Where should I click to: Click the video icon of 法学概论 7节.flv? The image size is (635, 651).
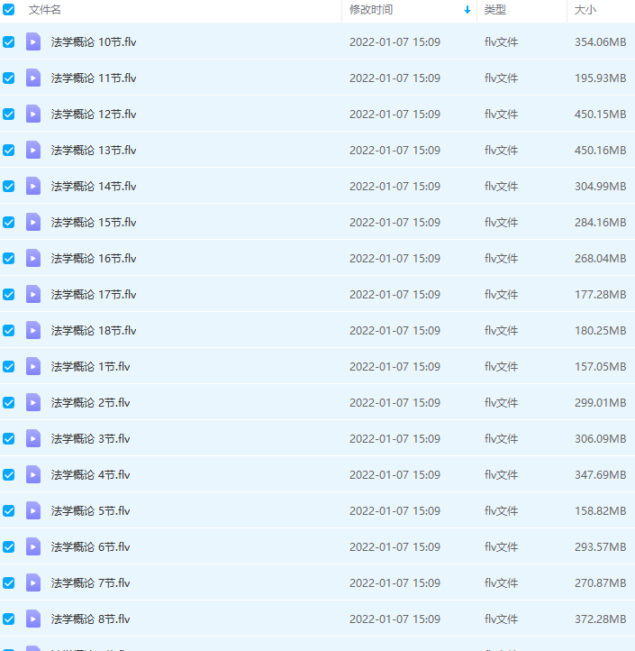click(33, 583)
